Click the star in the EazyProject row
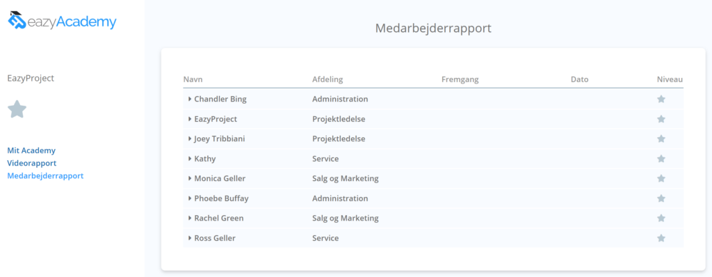This screenshot has height=277, width=712. pyautogui.click(x=661, y=119)
